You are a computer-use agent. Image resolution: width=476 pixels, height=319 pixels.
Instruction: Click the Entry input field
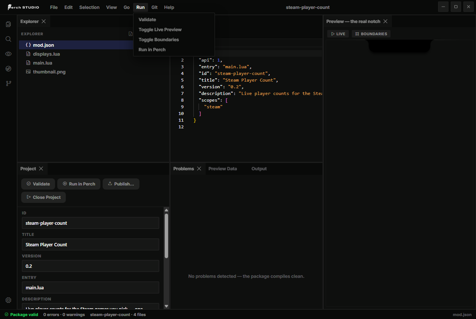point(90,287)
